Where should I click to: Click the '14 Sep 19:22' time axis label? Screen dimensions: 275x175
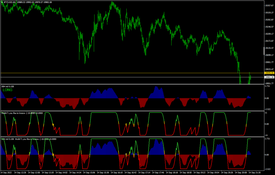click(x=200, y=172)
